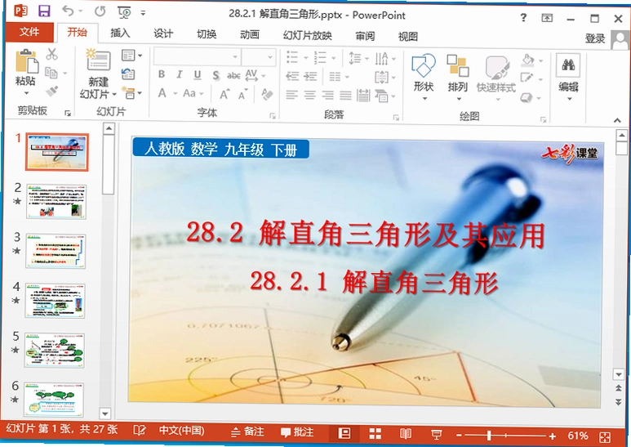Click the Zoom Out minus button
Image resolution: width=631 pixels, height=447 pixels.
tap(459, 436)
